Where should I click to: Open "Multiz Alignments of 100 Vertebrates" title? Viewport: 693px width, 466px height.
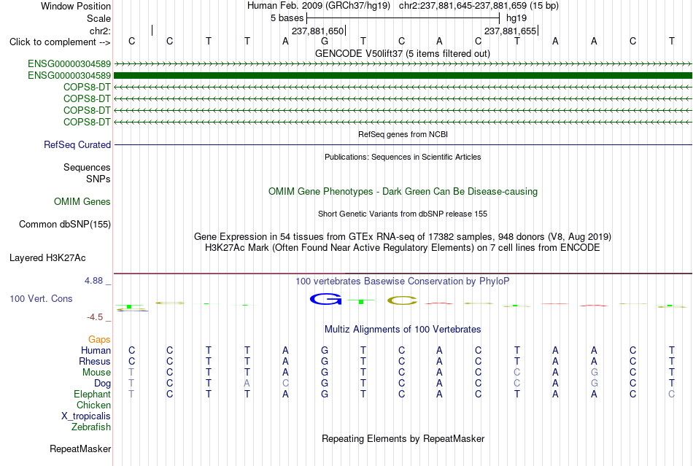pos(403,329)
